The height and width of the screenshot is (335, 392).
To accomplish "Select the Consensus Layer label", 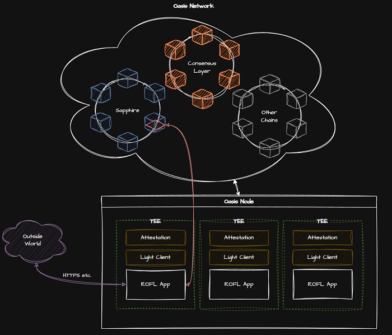I will [x=202, y=67].
